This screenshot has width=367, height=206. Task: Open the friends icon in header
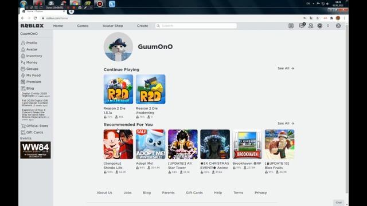(x=311, y=26)
